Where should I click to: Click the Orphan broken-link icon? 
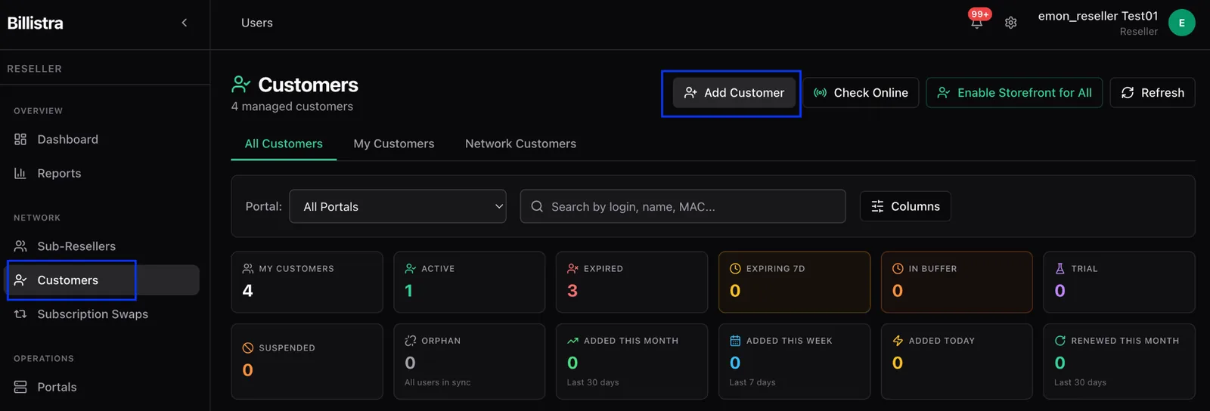coord(411,341)
